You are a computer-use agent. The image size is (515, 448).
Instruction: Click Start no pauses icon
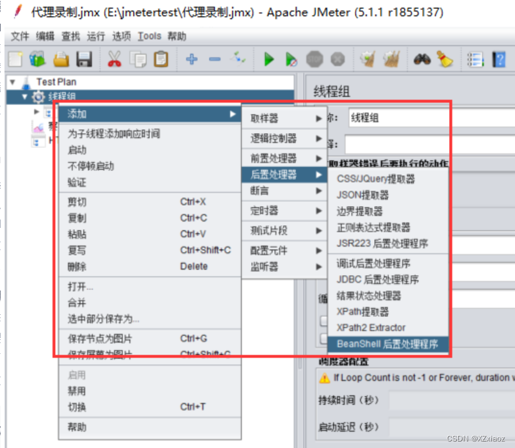(291, 60)
